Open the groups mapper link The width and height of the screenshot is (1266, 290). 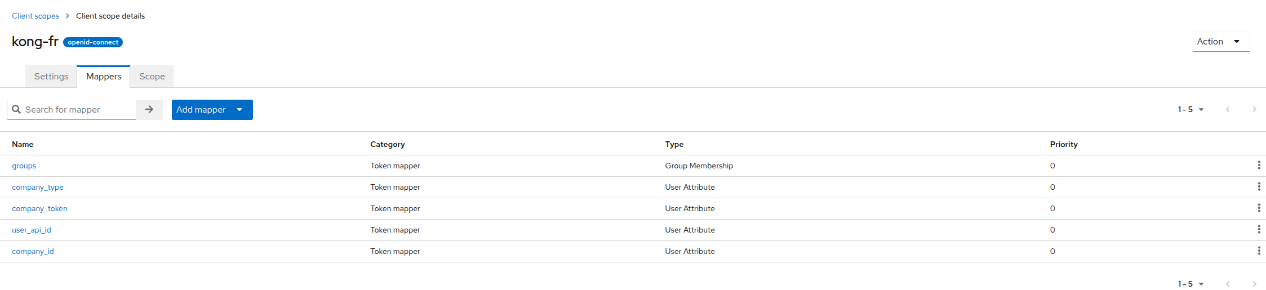(24, 166)
